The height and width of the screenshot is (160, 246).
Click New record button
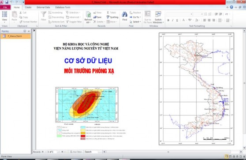97,12
